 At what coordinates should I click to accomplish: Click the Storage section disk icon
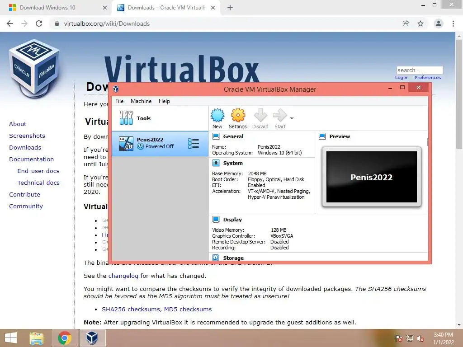(x=216, y=258)
